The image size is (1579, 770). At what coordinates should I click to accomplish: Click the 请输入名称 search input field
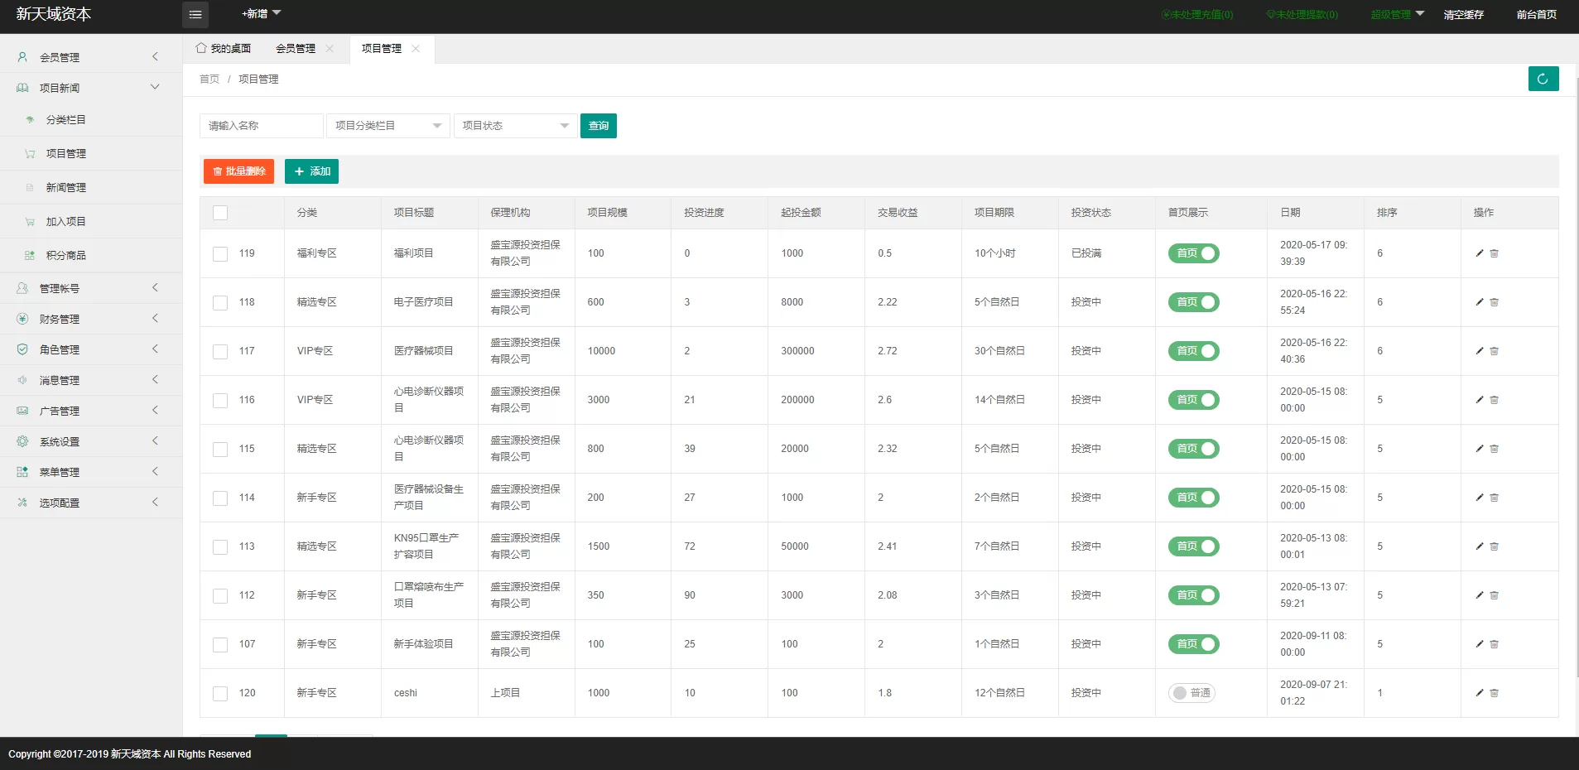click(261, 126)
